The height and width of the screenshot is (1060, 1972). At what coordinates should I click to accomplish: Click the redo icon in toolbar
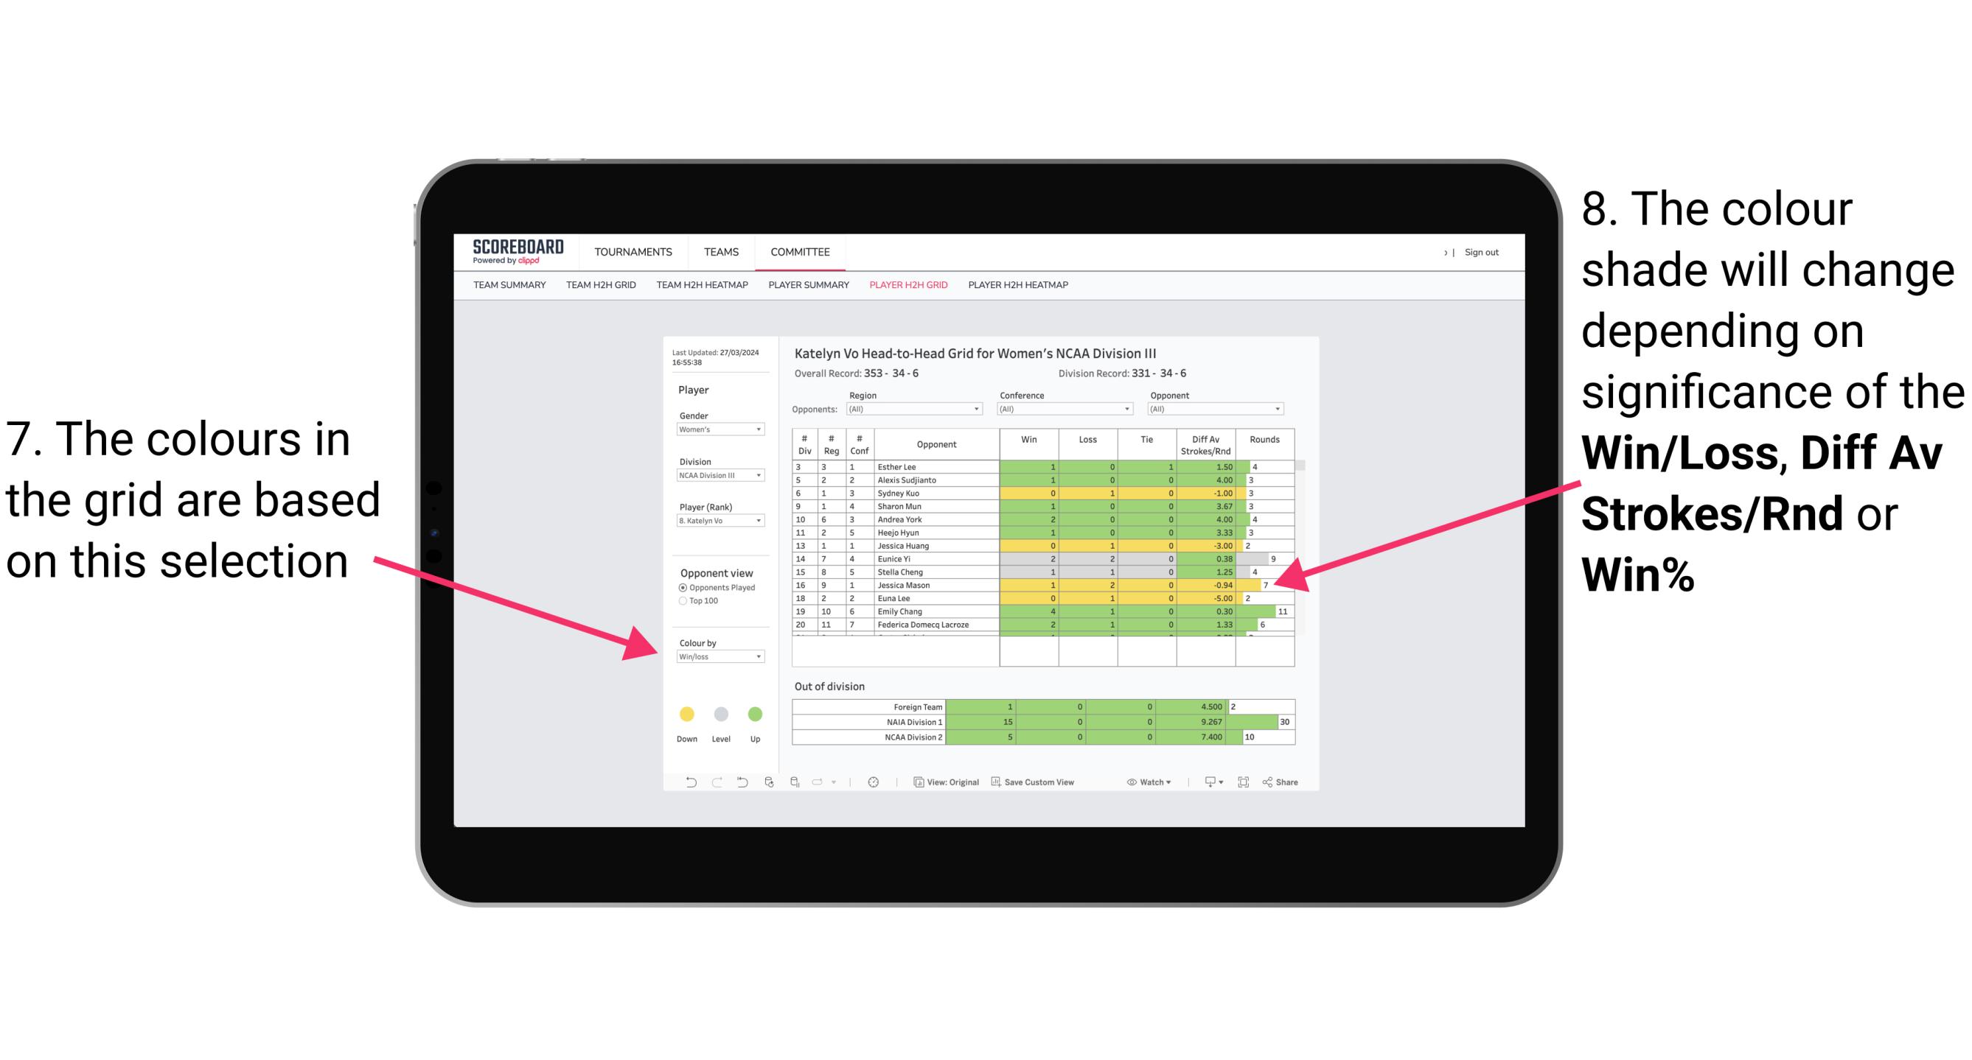pyautogui.click(x=714, y=783)
